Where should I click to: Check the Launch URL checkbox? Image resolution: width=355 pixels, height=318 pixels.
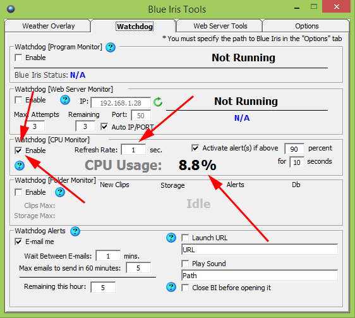pyautogui.click(x=185, y=238)
